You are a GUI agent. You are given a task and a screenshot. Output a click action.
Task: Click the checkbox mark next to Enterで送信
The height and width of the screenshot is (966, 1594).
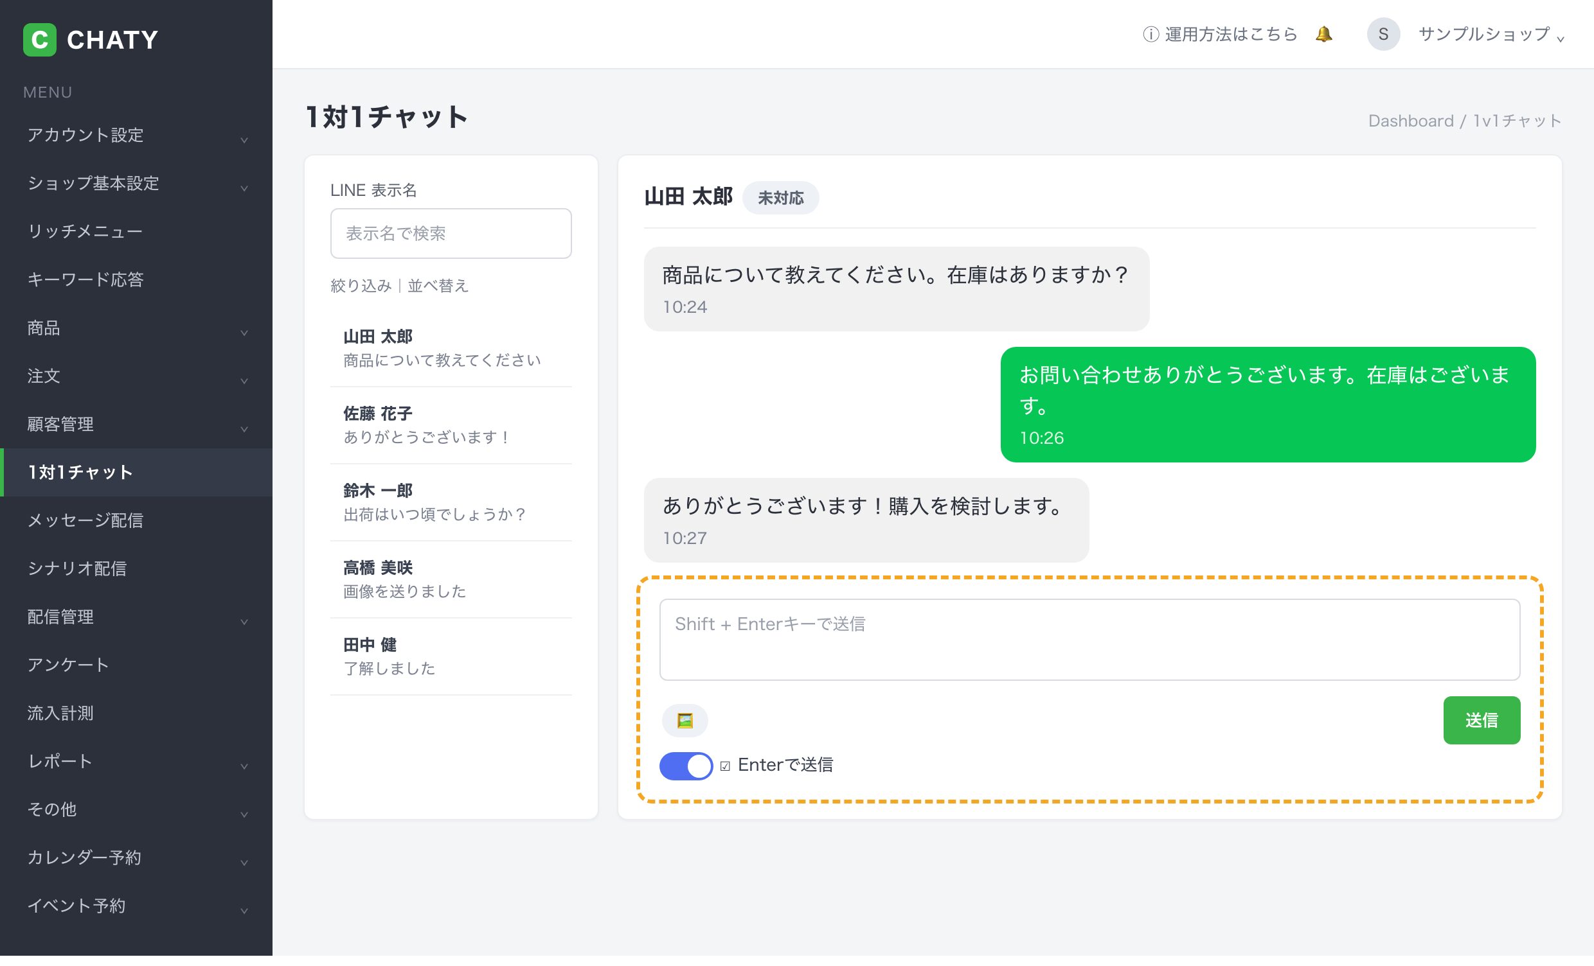(725, 766)
